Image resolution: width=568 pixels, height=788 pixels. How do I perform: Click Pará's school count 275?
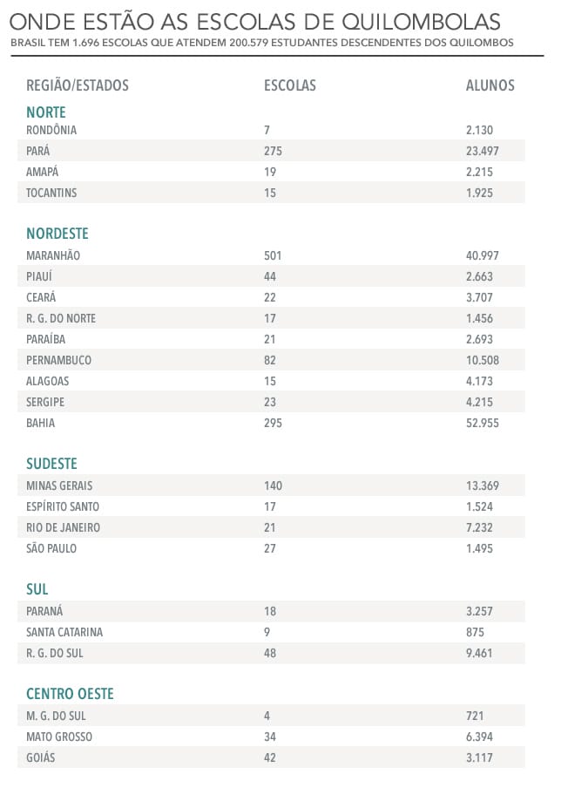click(x=273, y=151)
